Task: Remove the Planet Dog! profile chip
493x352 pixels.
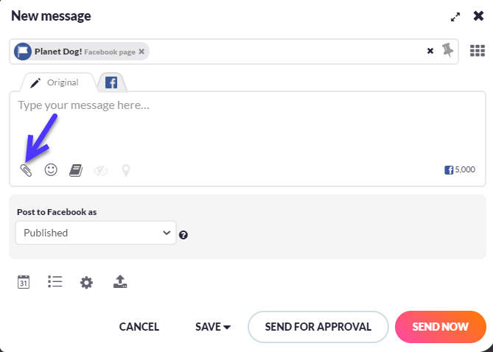Action: click(141, 52)
